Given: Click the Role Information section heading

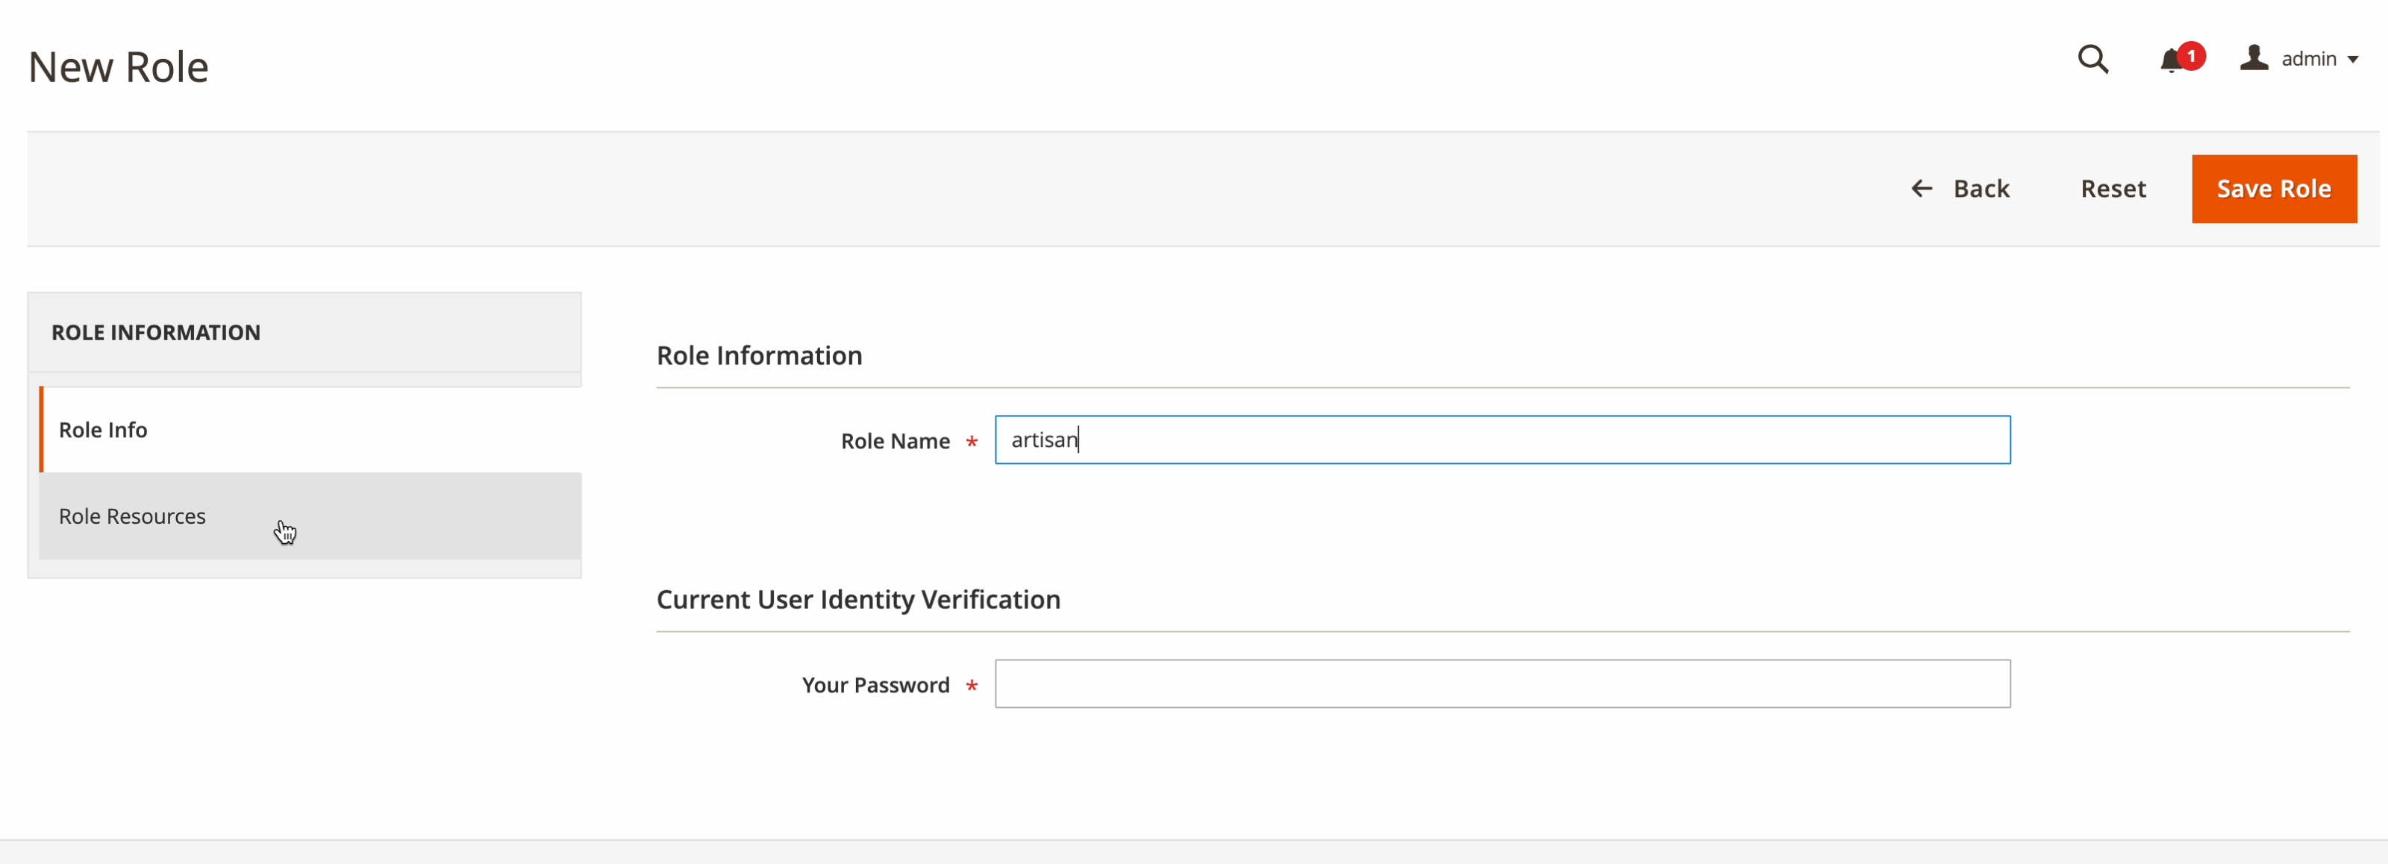Looking at the screenshot, I should pos(759,356).
